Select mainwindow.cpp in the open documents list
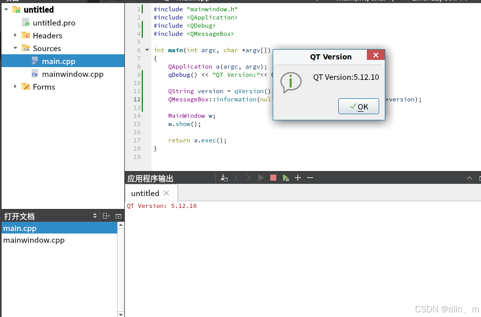 coord(59,240)
